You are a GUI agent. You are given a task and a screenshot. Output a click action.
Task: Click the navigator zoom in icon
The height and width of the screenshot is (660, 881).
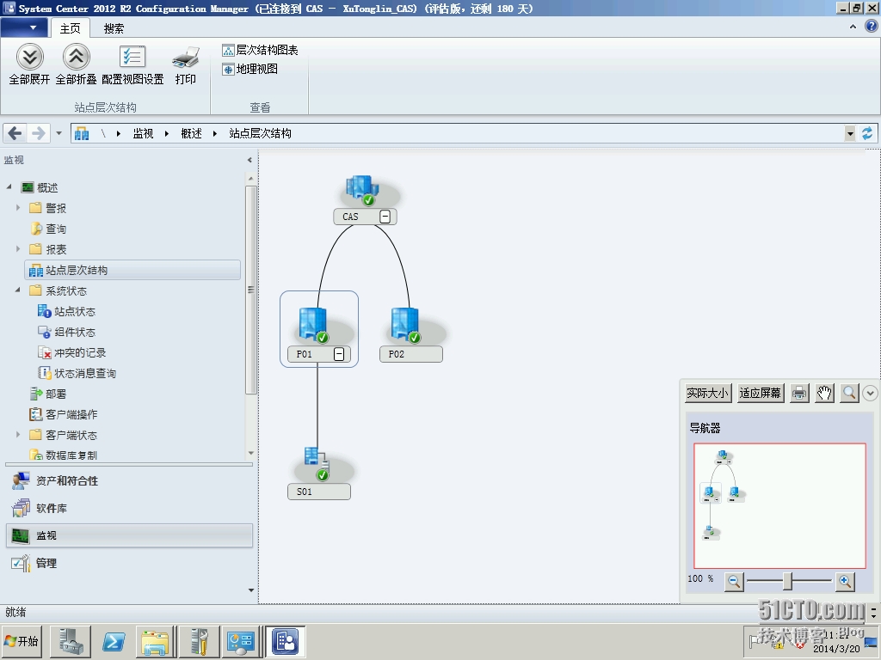coord(845,582)
